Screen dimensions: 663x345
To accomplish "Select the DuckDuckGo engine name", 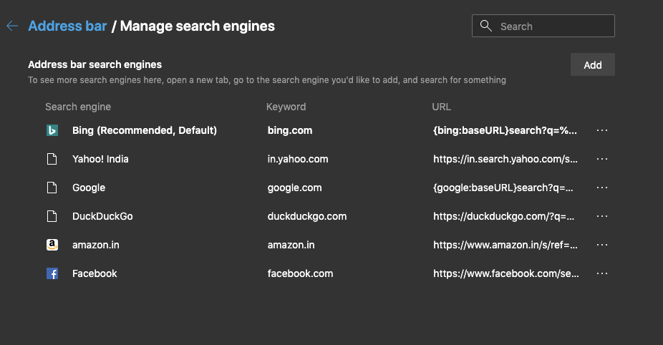I will (x=102, y=216).
